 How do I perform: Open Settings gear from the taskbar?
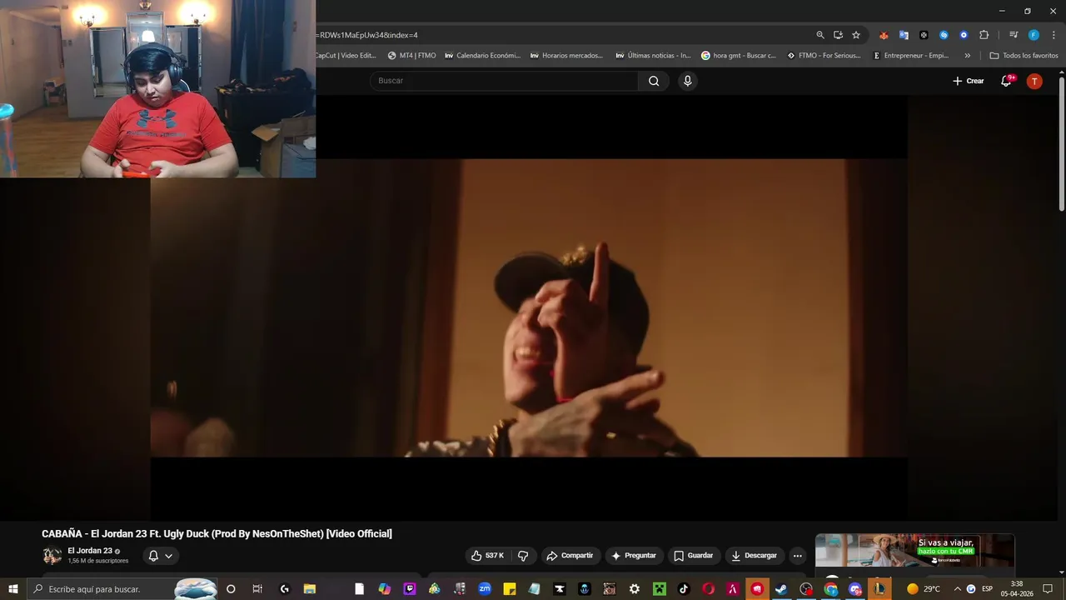(x=634, y=589)
